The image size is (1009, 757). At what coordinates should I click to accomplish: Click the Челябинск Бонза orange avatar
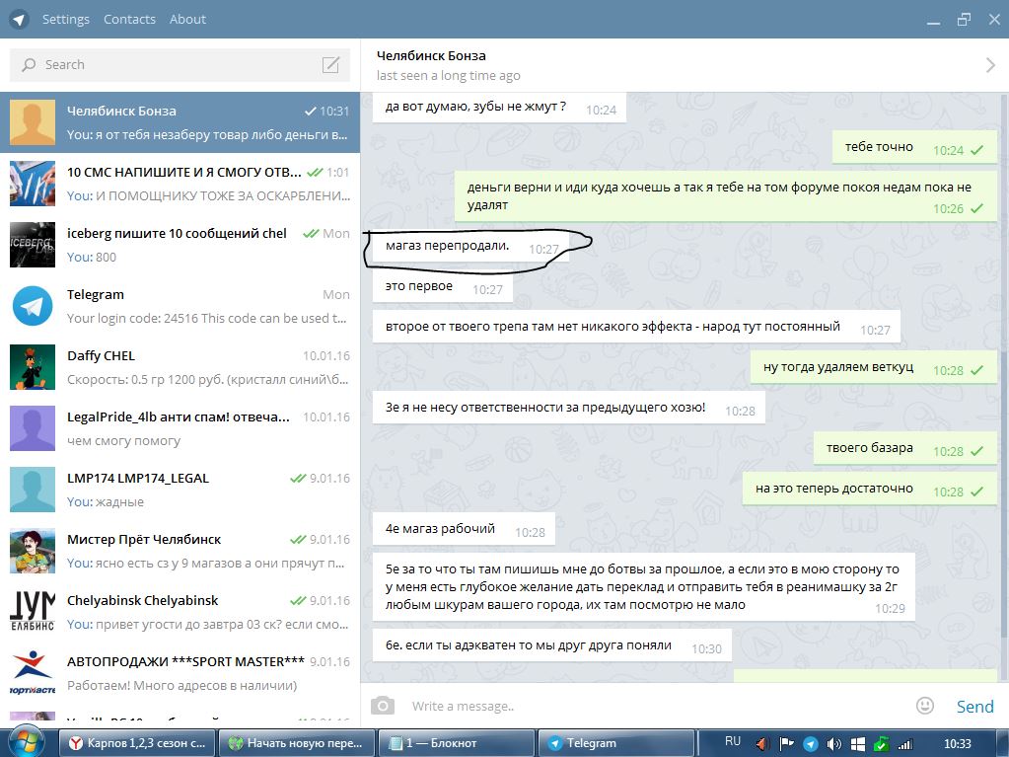click(33, 122)
